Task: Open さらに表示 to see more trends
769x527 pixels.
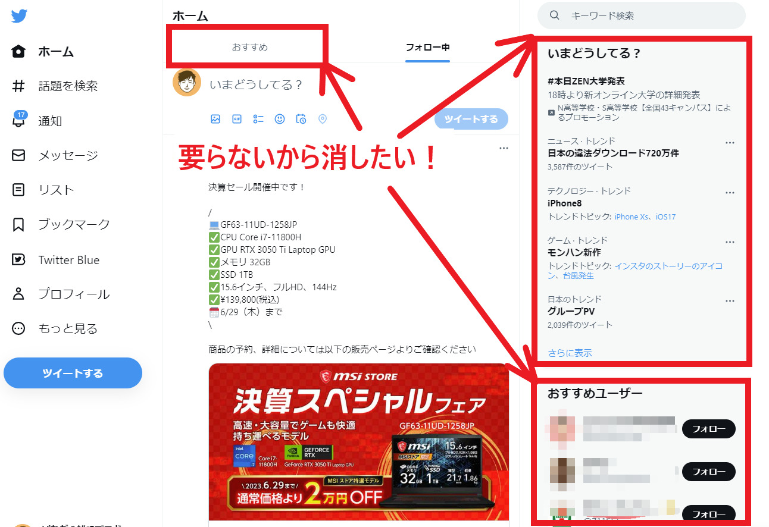Action: coord(570,352)
